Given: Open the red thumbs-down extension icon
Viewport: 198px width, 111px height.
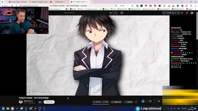Looking at the screenshot, I should [146, 6].
